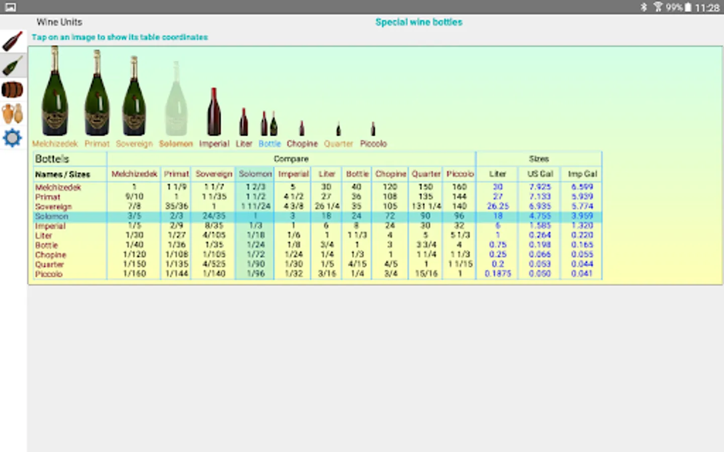The image size is (724, 452).
Task: Tap the Primat bottle image
Action: tap(97, 94)
